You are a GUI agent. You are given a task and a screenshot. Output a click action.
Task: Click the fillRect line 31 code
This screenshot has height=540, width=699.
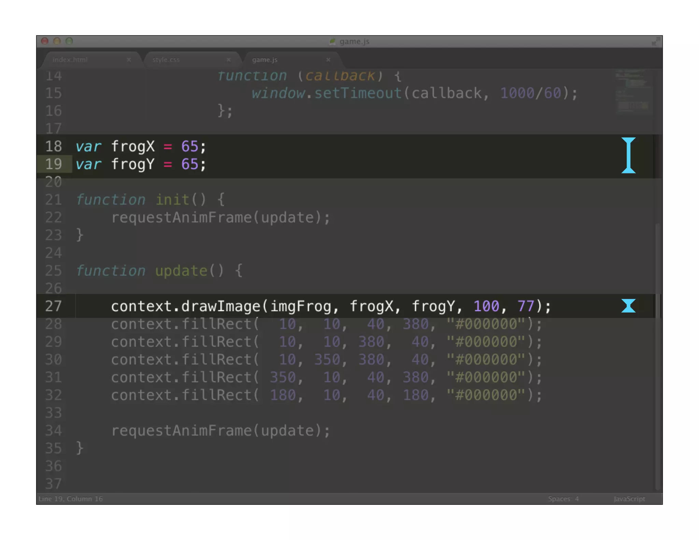tap(327, 377)
